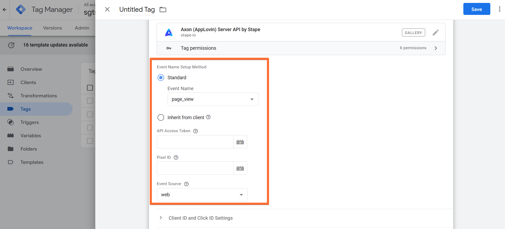Show help for Event Source
The image size is (505, 229).
pyautogui.click(x=186, y=184)
